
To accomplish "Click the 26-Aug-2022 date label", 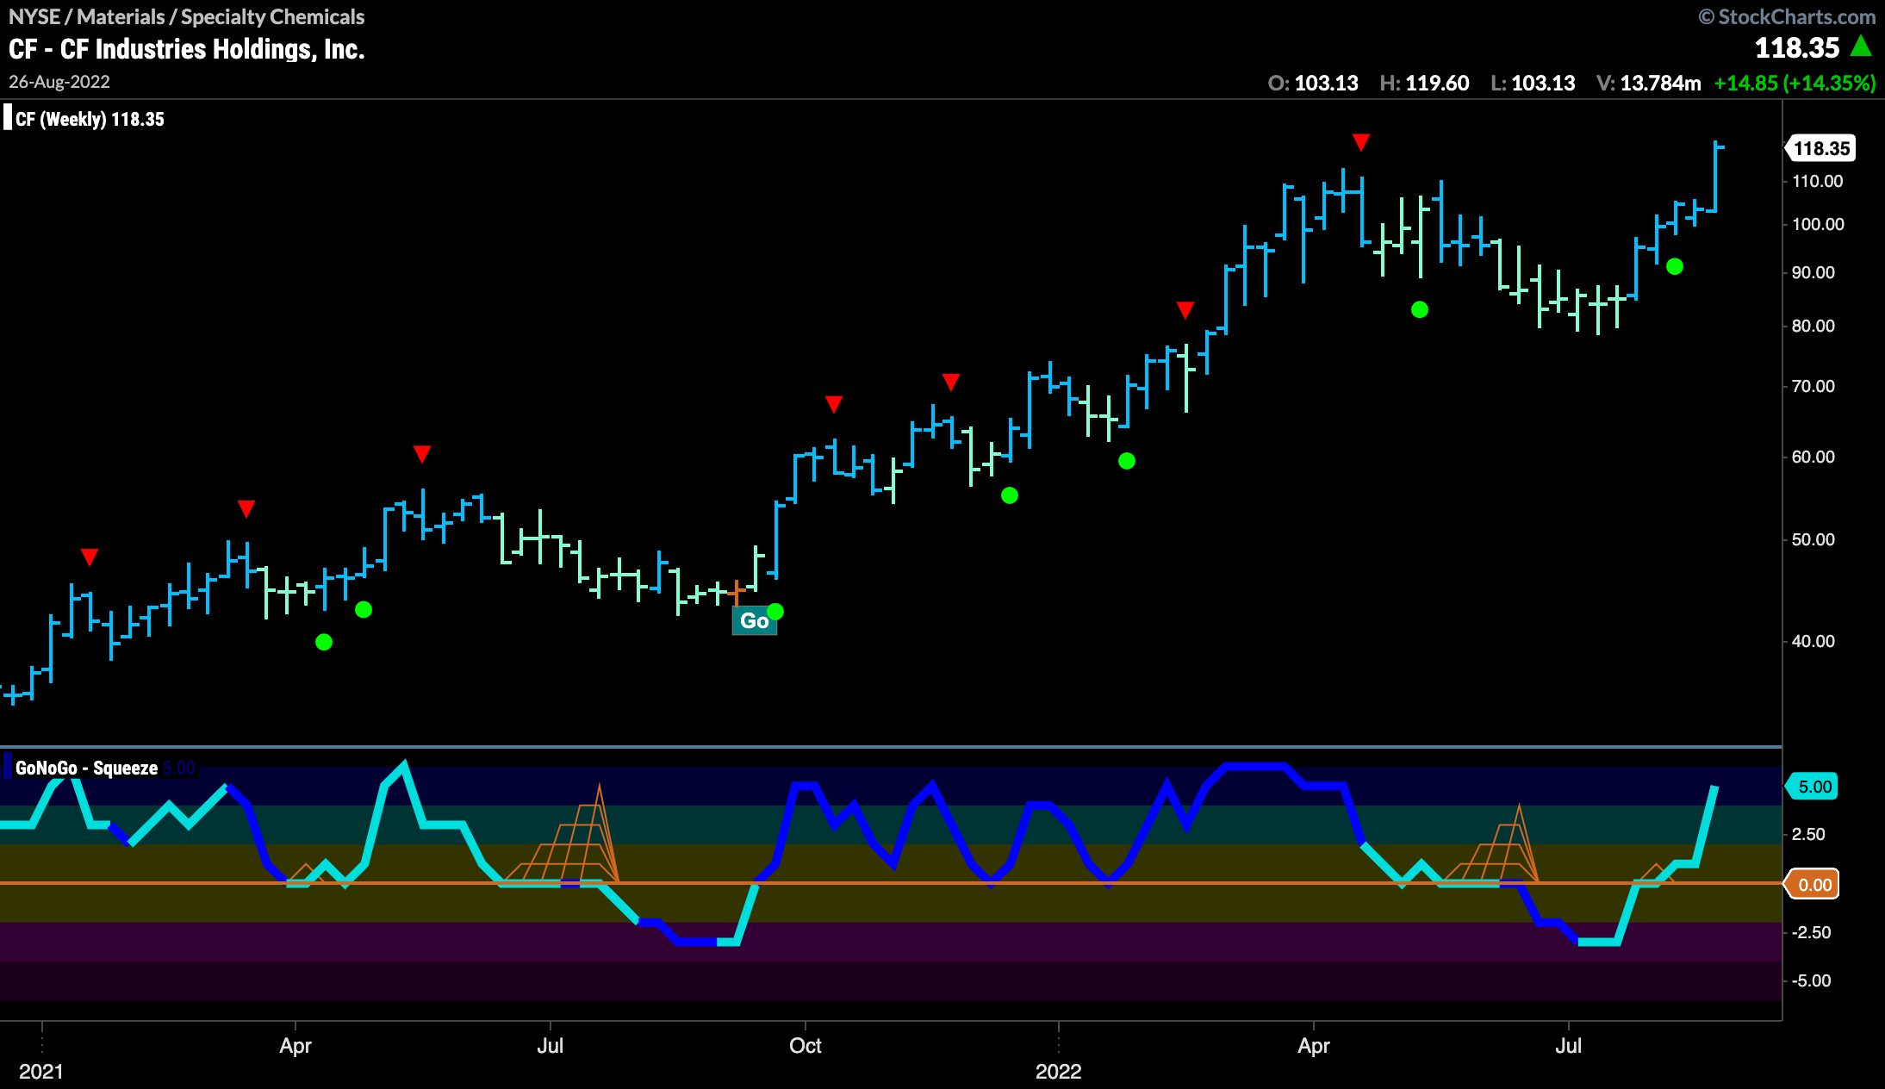I will [59, 82].
